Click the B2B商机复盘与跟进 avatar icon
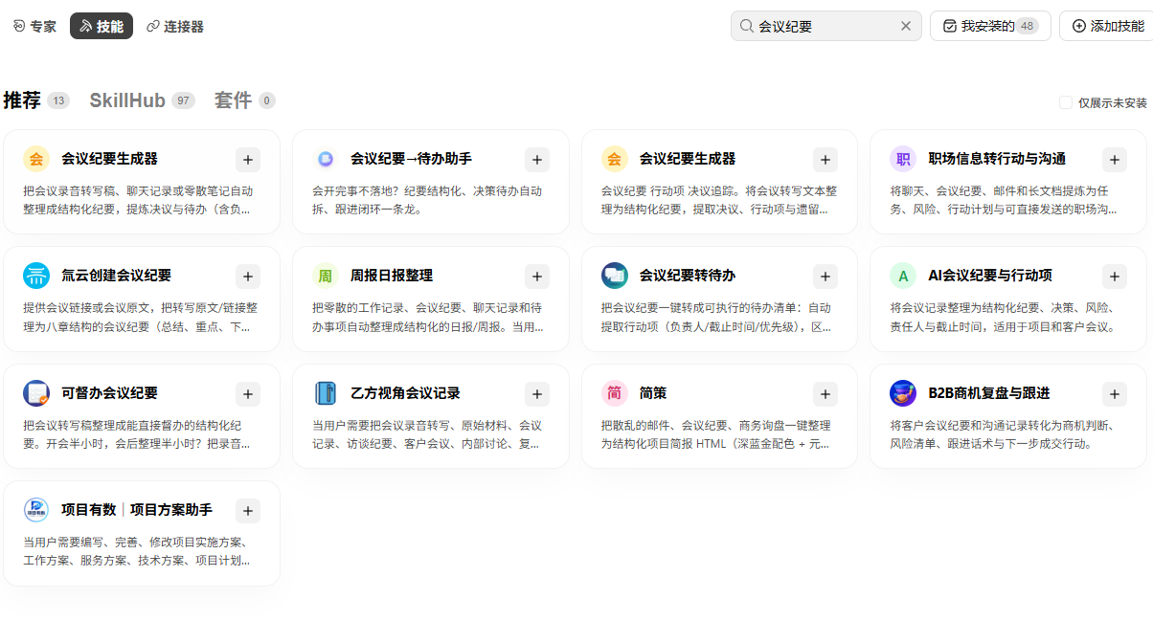Screen dimensions: 1153x621 click(903, 393)
